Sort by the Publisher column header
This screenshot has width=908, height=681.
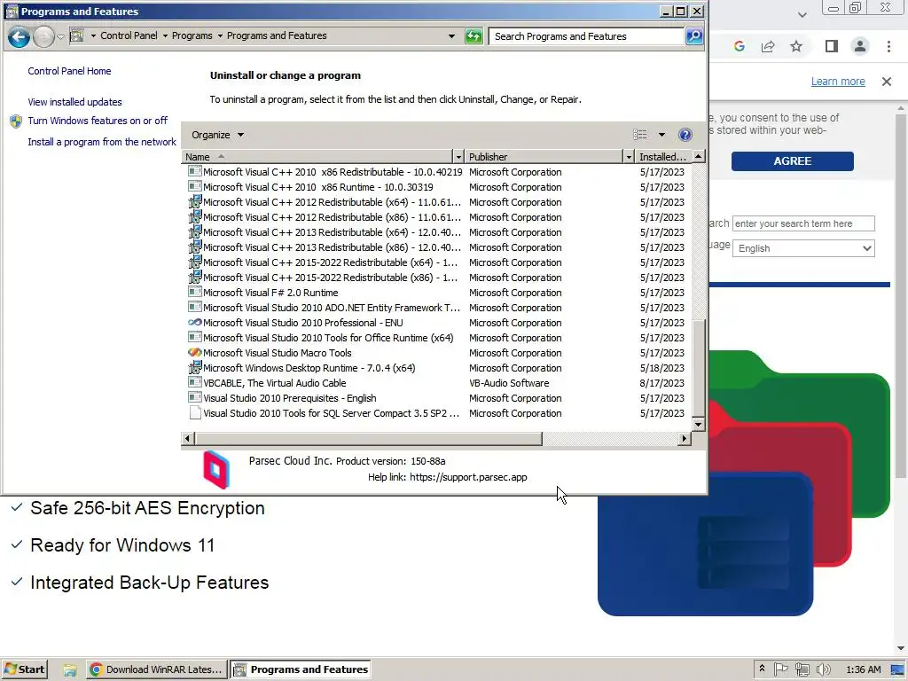(x=544, y=157)
